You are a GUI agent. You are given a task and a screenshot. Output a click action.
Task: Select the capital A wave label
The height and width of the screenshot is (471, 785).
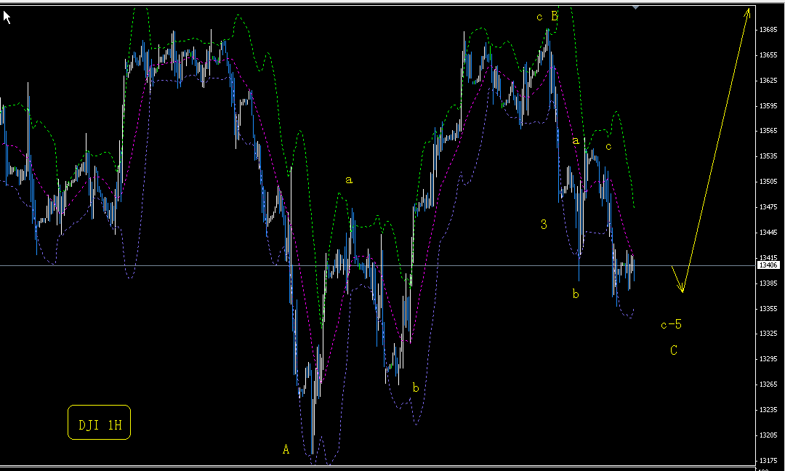click(286, 449)
